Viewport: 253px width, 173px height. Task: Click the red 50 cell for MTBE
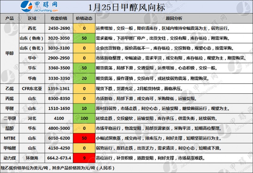coord(84,138)
